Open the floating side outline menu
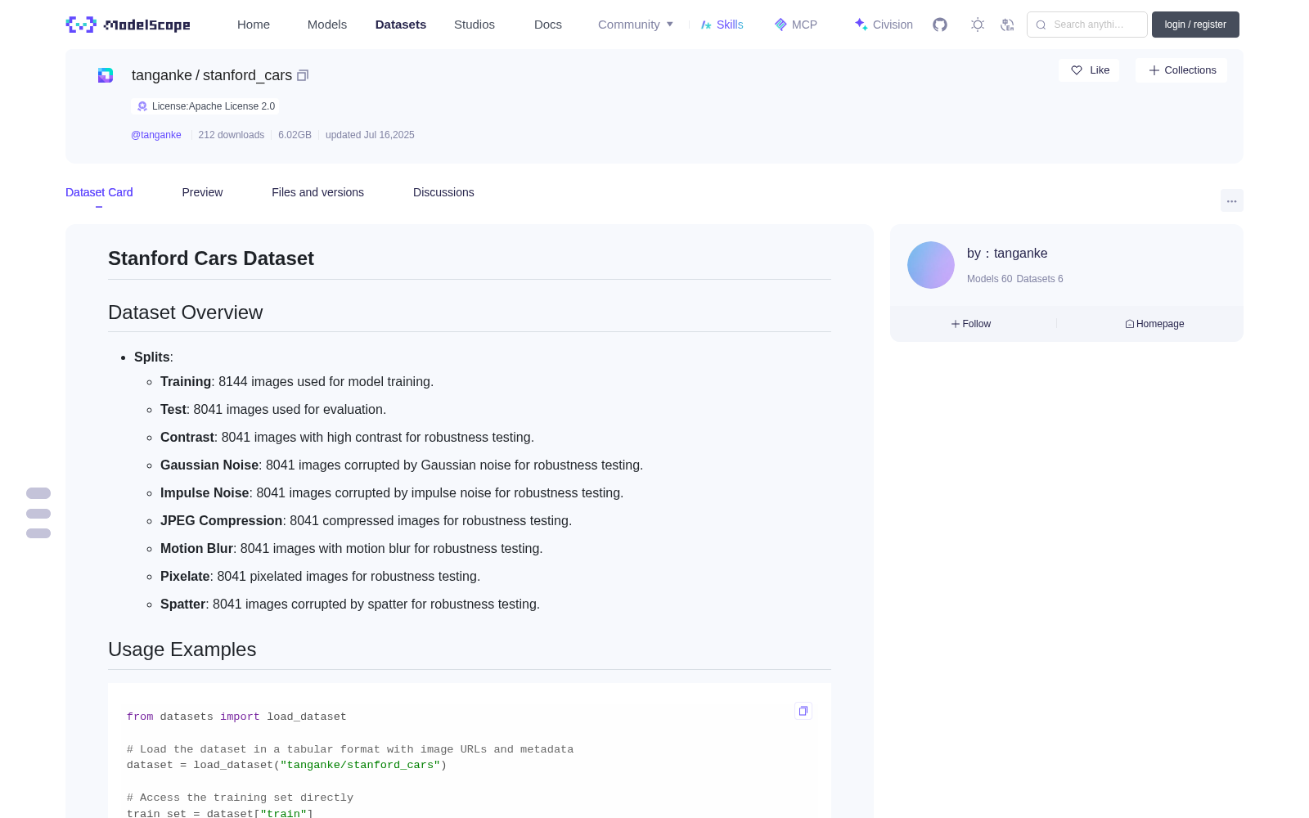This screenshot has width=1309, height=818. [x=38, y=513]
